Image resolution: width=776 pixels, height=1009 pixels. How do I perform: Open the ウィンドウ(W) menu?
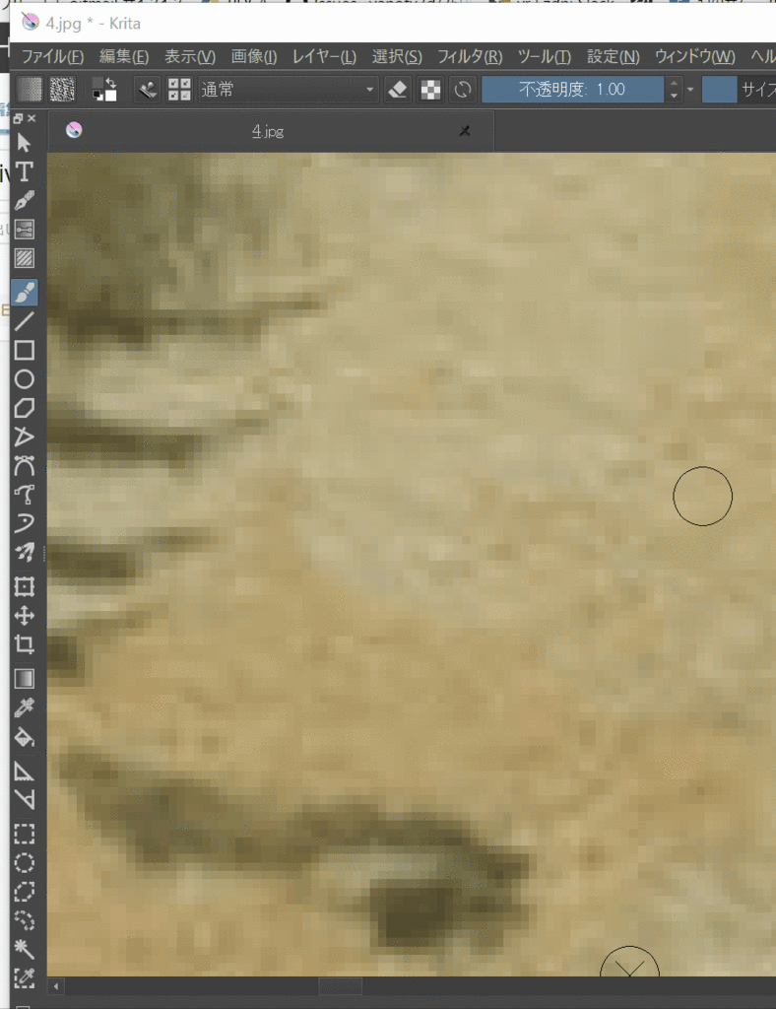[695, 56]
